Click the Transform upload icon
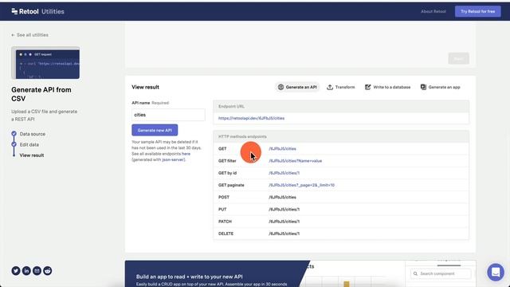The height and width of the screenshot is (287, 510). 330,87
